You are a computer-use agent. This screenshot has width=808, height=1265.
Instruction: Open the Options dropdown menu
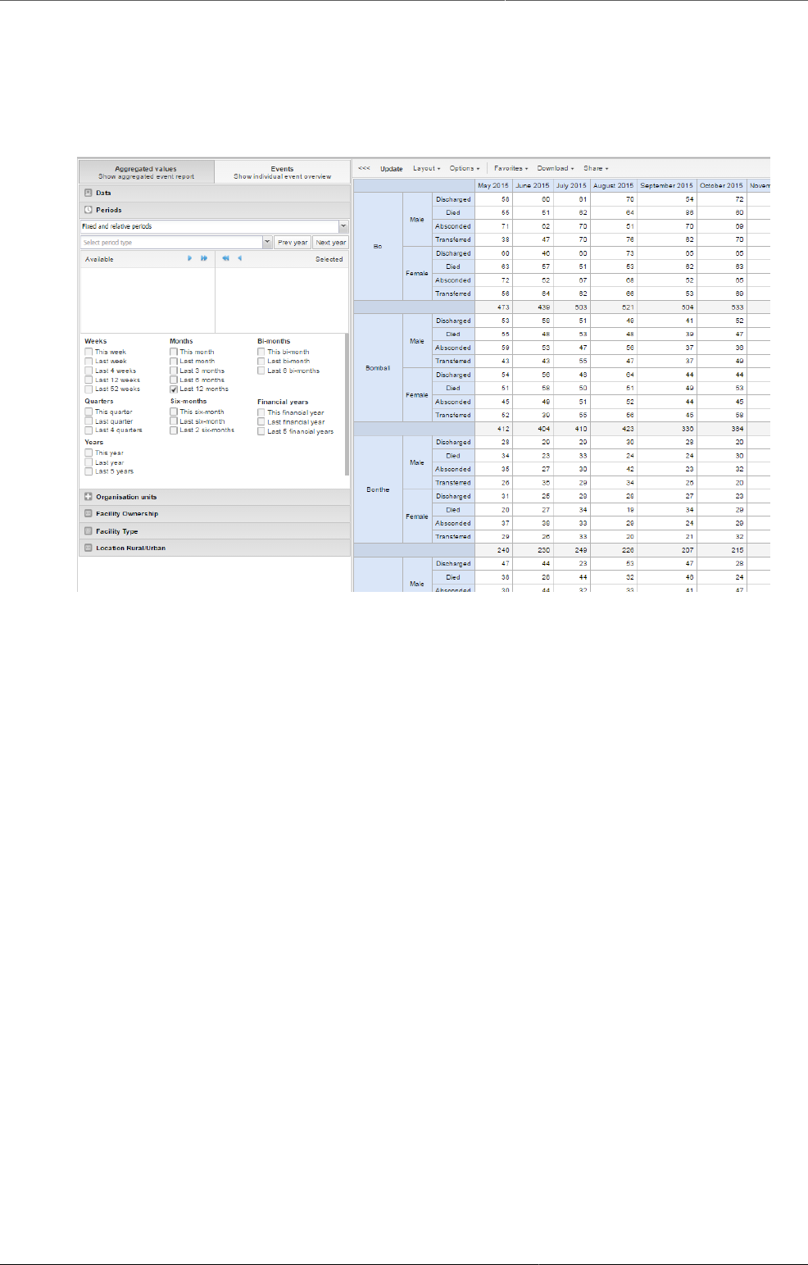point(465,168)
